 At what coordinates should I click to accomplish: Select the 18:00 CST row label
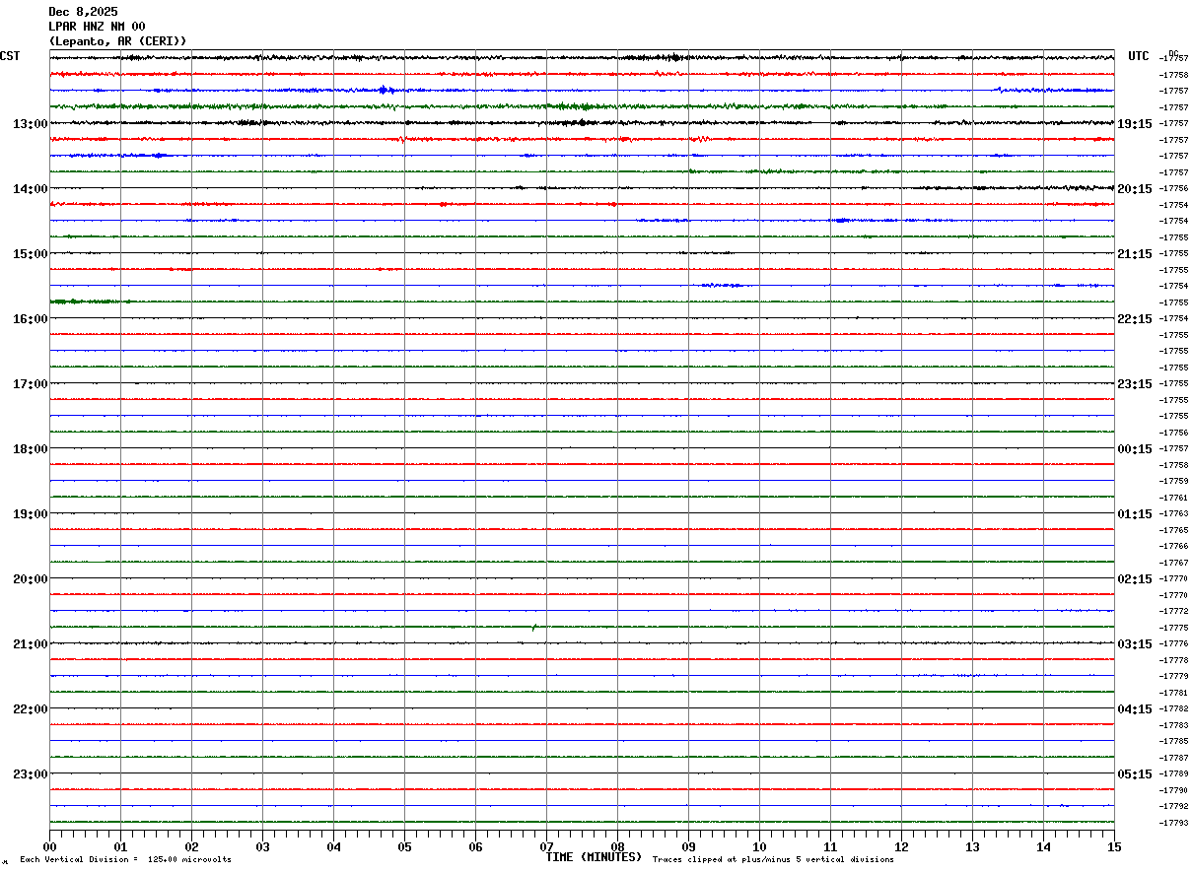[31, 449]
